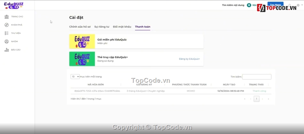Click the Tạo Ngay blue button
This screenshot has width=304, height=134.
tap(275, 4)
